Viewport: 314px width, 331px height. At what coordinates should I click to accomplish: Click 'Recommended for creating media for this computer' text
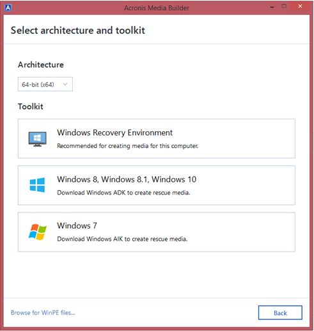(x=127, y=146)
